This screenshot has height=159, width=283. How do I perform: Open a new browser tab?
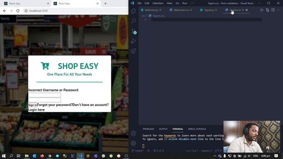click(x=105, y=4)
